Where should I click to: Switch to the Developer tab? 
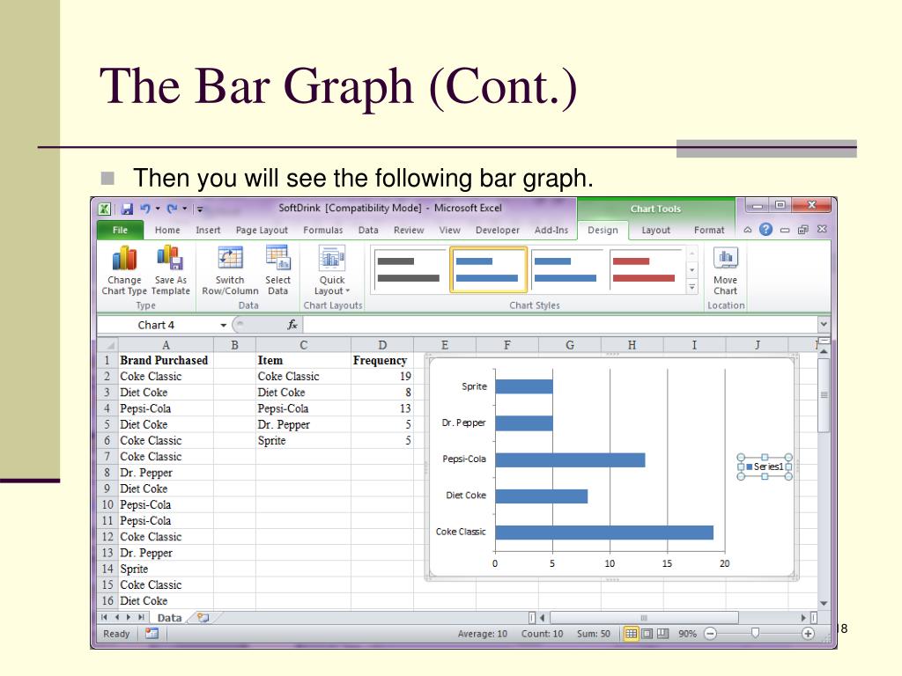point(498,230)
